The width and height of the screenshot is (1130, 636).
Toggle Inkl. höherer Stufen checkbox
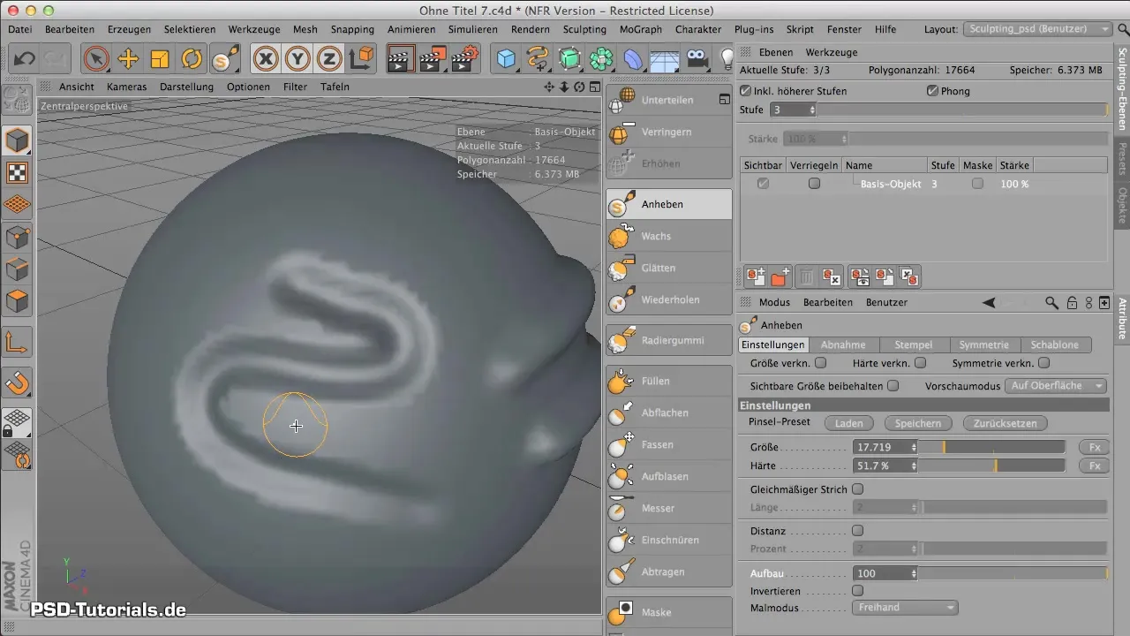746,91
